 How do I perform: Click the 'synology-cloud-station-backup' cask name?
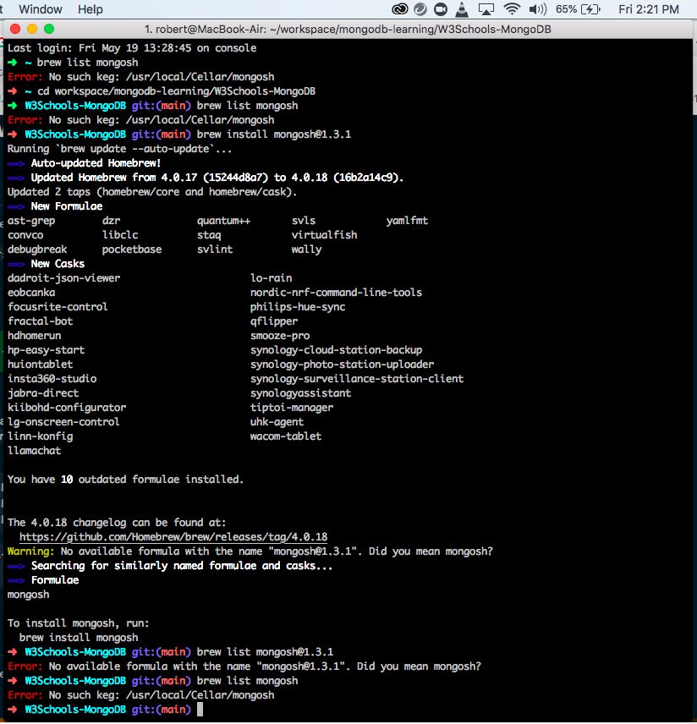[336, 350]
